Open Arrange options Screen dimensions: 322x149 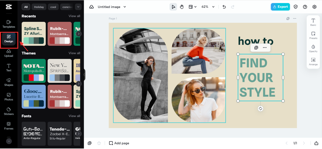[313, 62]
